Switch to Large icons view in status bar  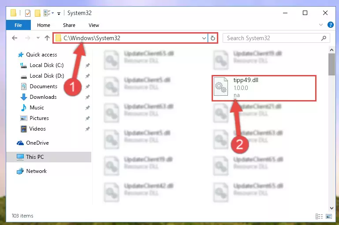click(329, 216)
